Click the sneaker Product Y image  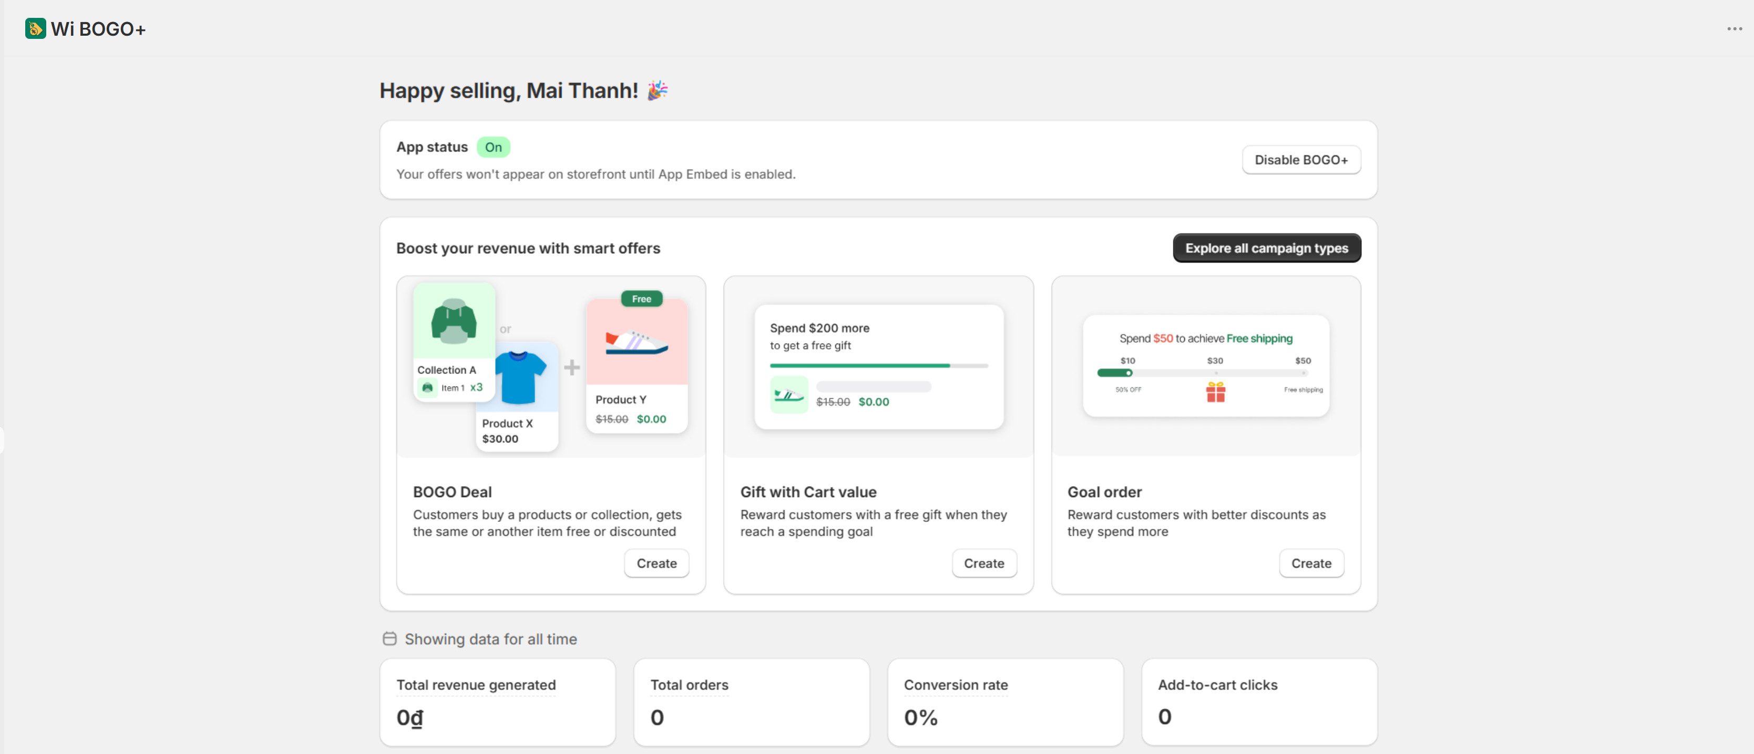point(637,342)
